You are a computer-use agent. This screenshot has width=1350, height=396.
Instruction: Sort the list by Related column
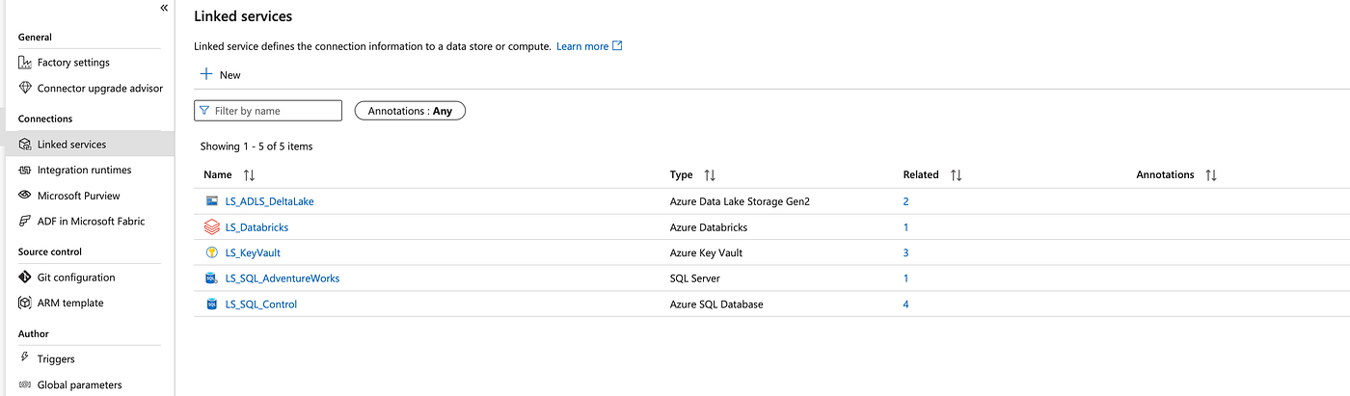click(956, 175)
